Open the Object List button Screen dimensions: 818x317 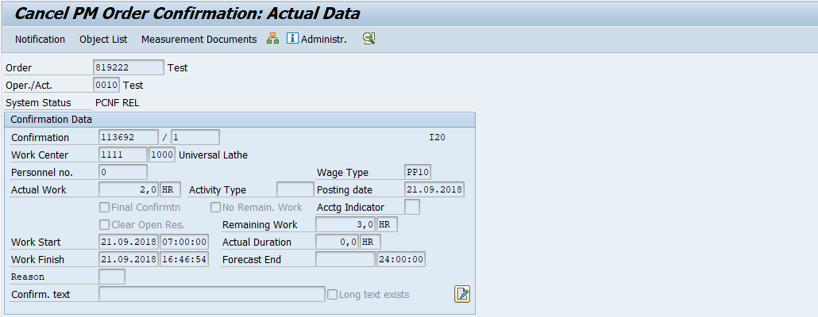[x=103, y=40]
